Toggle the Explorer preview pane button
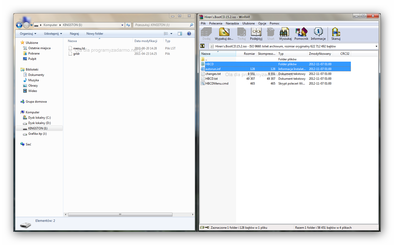Image resolution: width=394 pixels, height=245 pixels. (180, 34)
